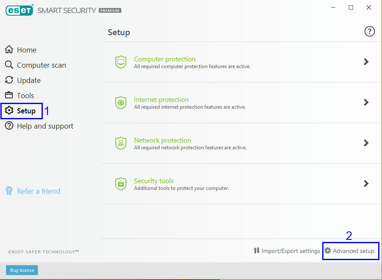Viewport: 382px width, 280px height.
Task: Expand Security tools with its chevron
Action: pyautogui.click(x=366, y=184)
